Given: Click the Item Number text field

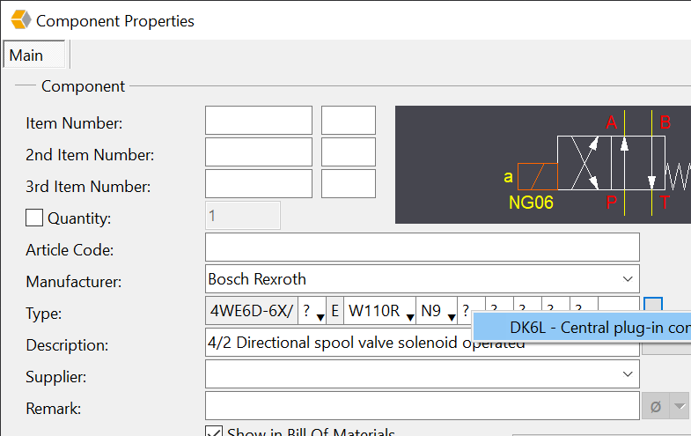Looking at the screenshot, I should pyautogui.click(x=259, y=120).
